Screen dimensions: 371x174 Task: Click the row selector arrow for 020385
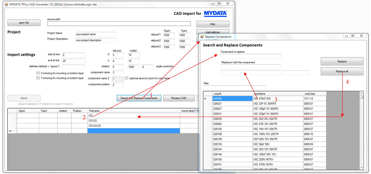point(208,99)
